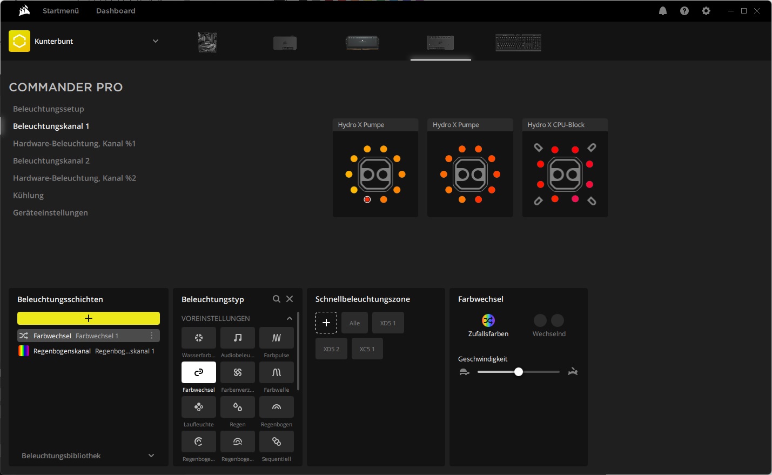Screen dimensions: 772x475
Task: Open the Kühlung section
Action: [x=29, y=195]
